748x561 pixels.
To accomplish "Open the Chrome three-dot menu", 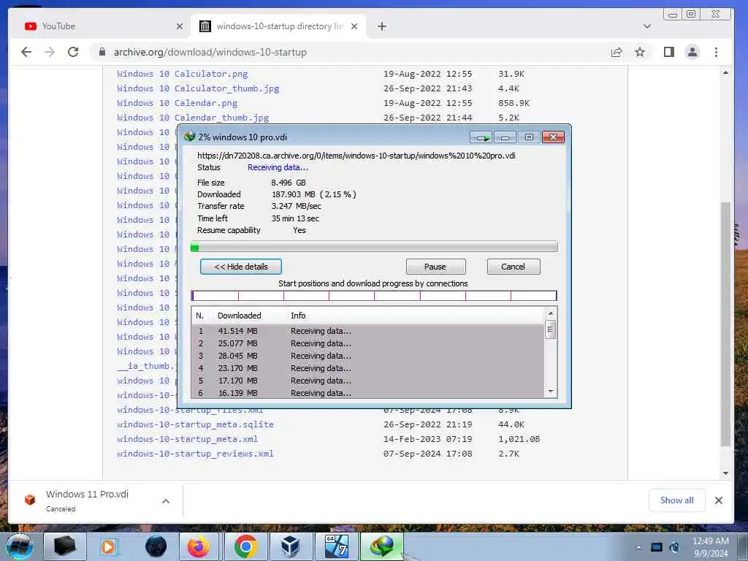I will [x=716, y=52].
